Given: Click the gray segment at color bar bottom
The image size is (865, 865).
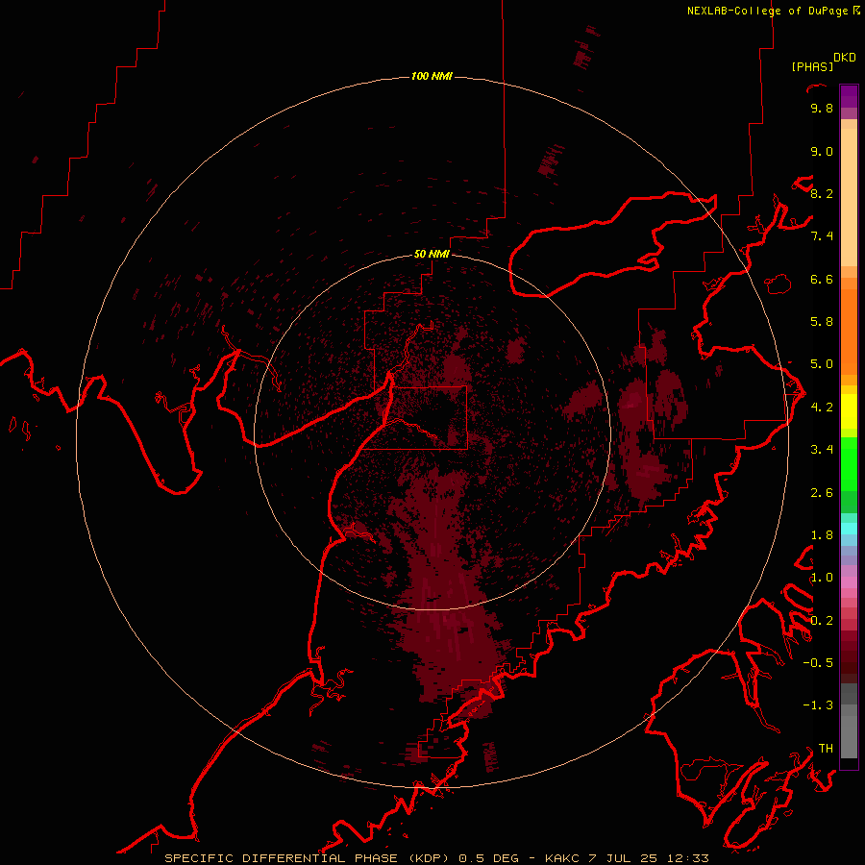Looking at the screenshot, I should coord(849,736).
